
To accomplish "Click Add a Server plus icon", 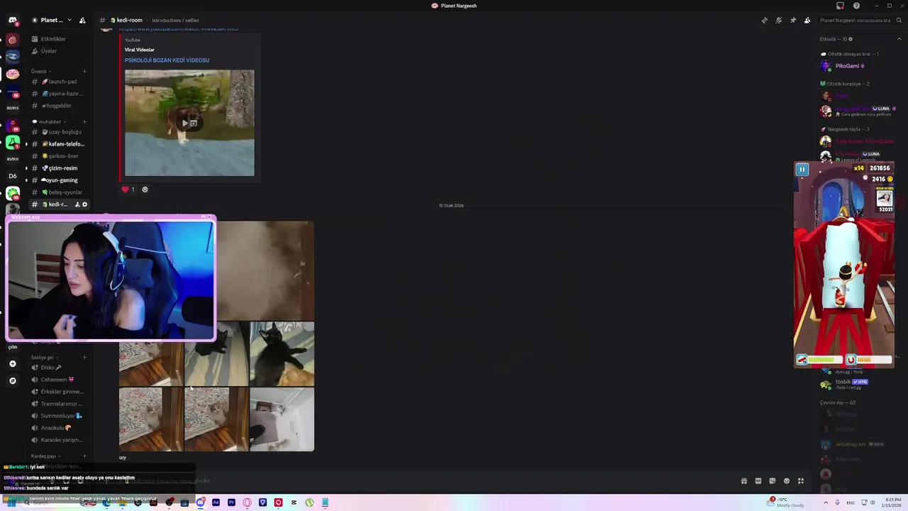I will 12,363.
